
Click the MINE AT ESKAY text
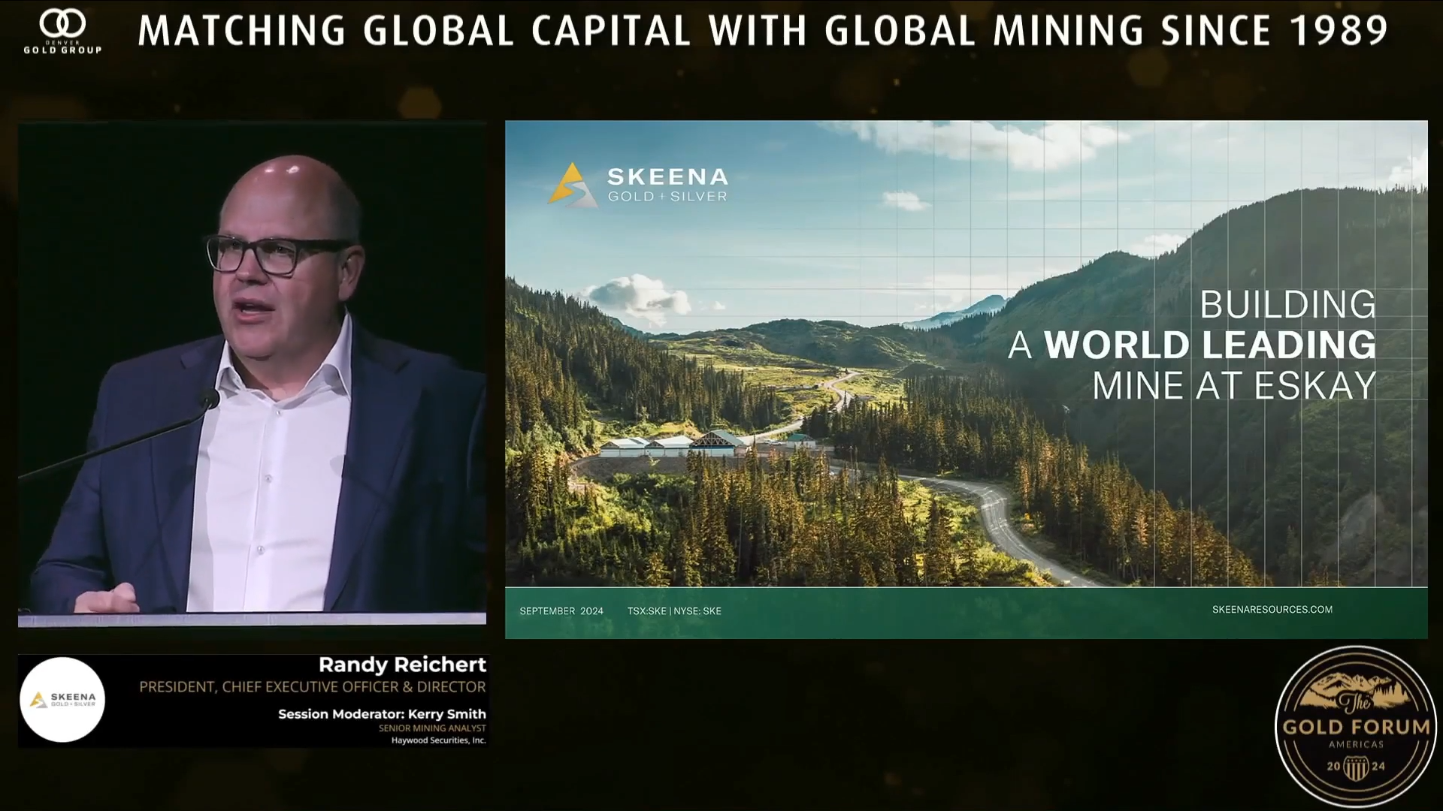[x=1233, y=386]
